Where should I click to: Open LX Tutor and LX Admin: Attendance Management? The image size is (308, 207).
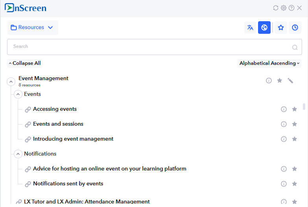87,202
